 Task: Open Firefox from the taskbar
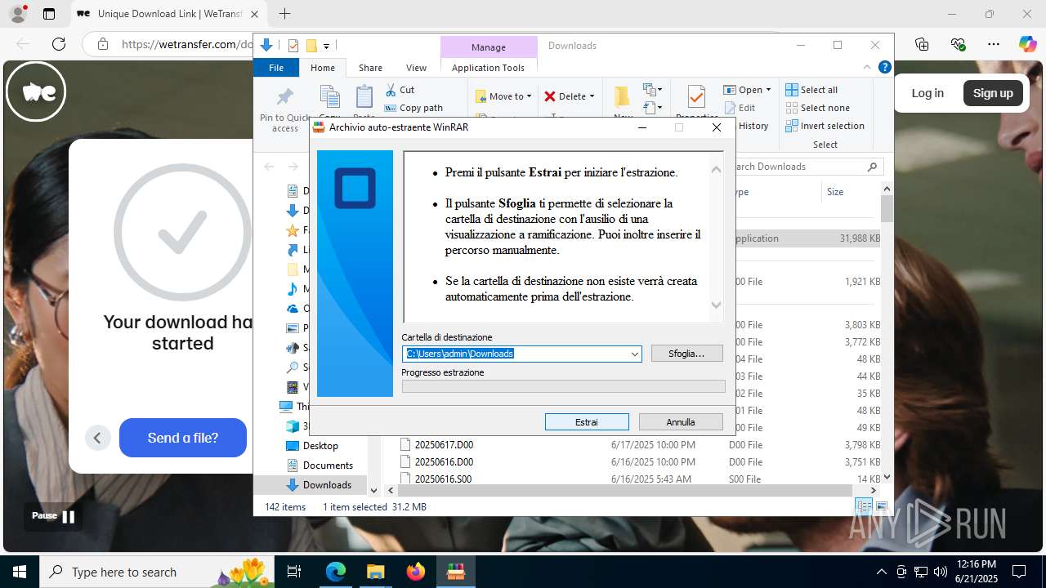pos(416,572)
